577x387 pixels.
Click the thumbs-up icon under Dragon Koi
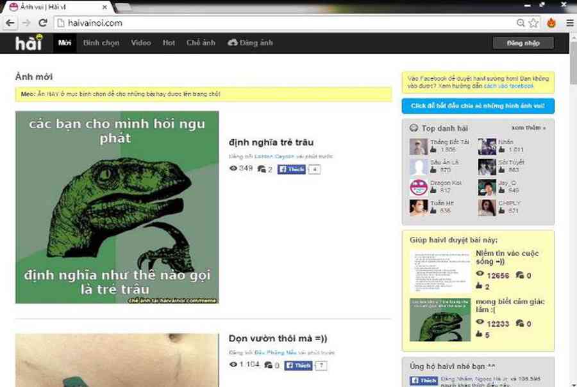(x=433, y=190)
